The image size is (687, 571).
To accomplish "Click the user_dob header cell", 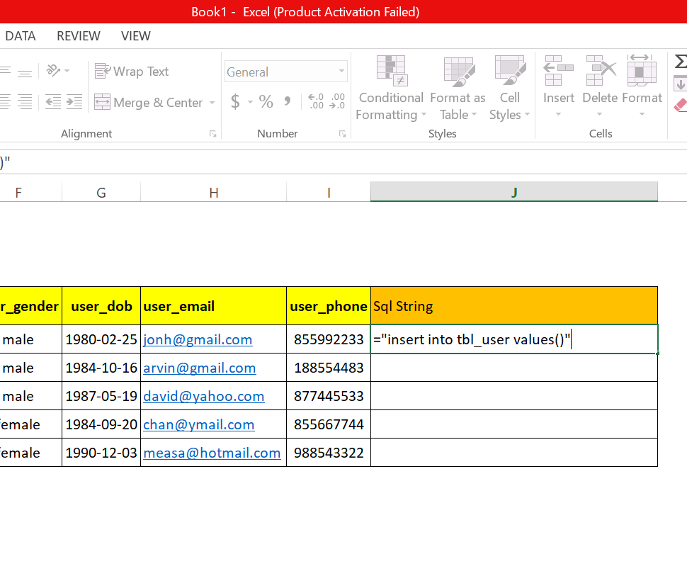I will coord(101,306).
